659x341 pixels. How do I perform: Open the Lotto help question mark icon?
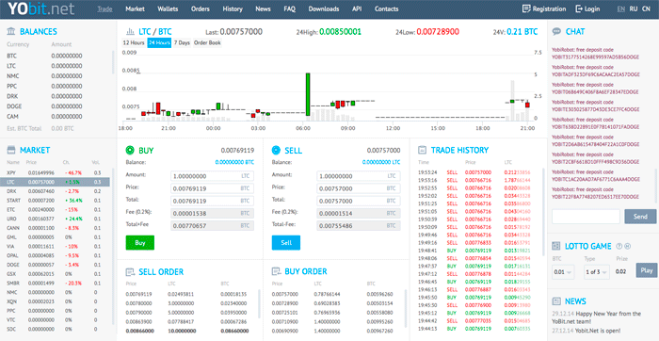tap(619, 247)
